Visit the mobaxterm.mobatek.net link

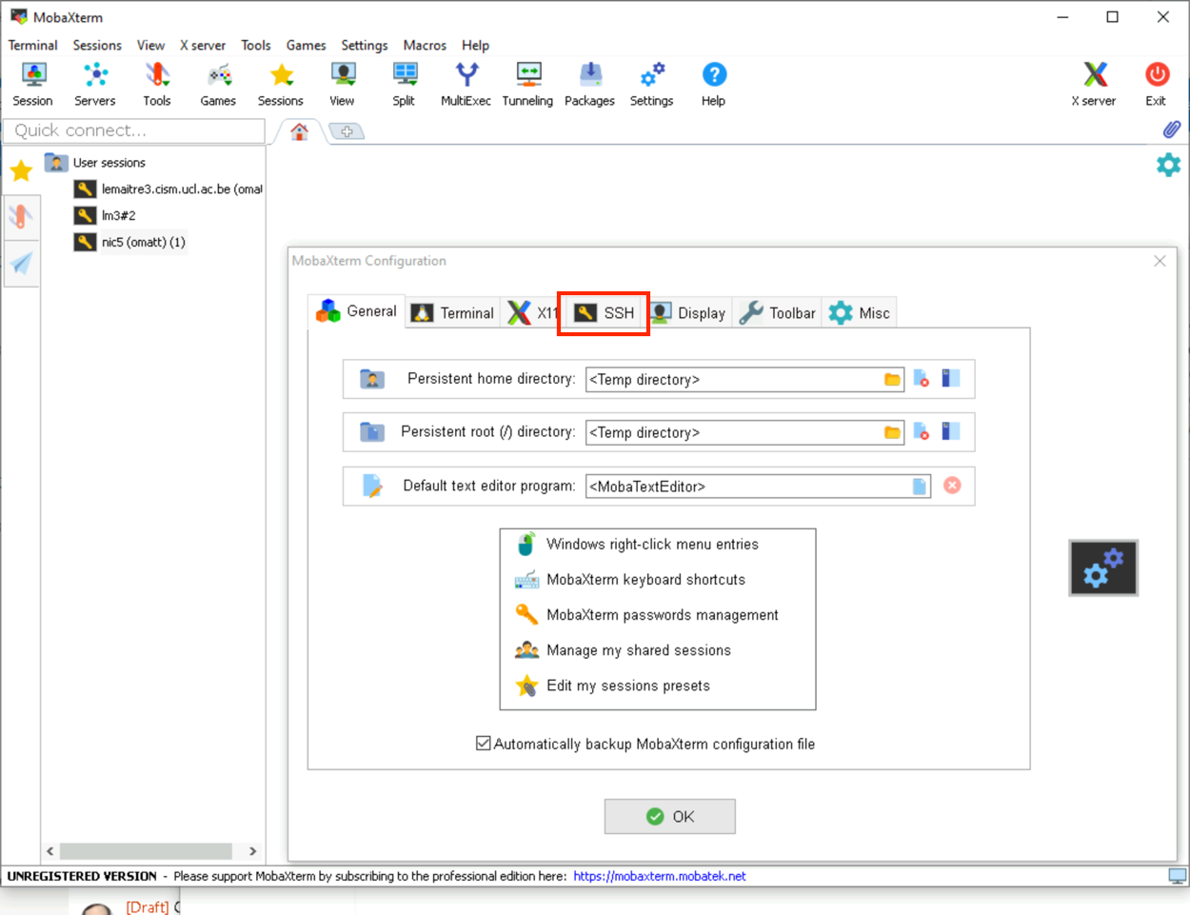(x=660, y=876)
